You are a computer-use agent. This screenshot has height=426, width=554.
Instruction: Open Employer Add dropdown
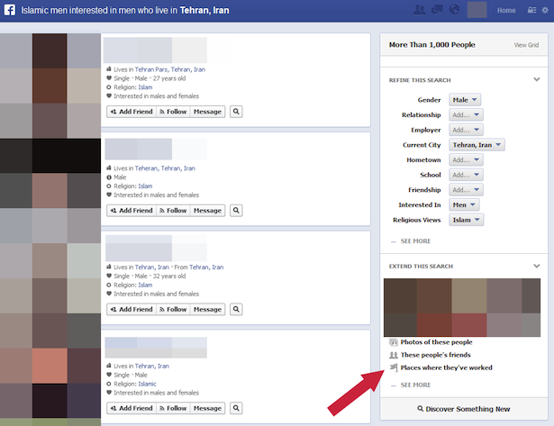coord(466,130)
